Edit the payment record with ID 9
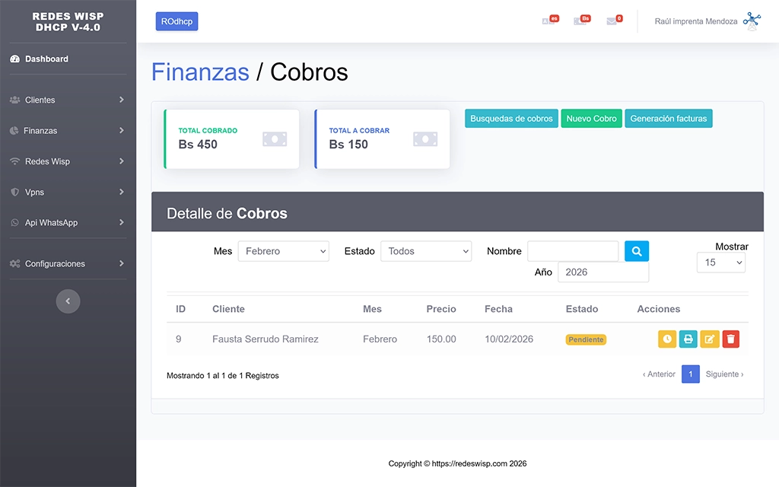Image resolution: width=779 pixels, height=487 pixels. (x=710, y=339)
